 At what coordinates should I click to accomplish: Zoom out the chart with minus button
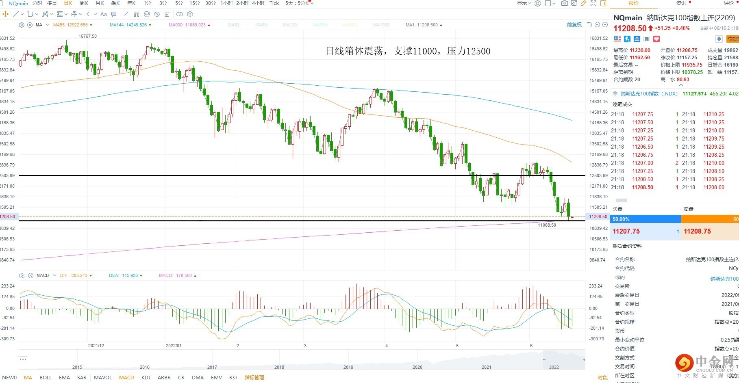coord(597,25)
